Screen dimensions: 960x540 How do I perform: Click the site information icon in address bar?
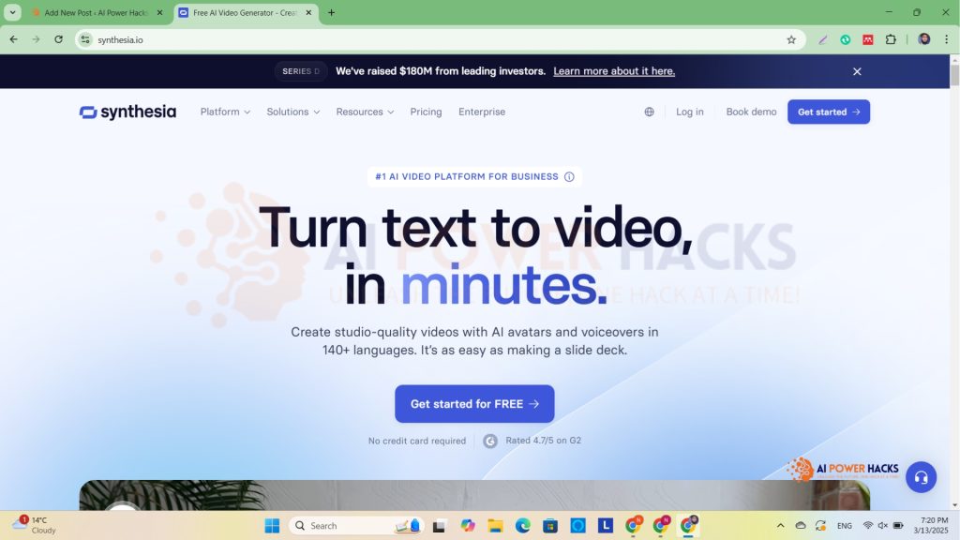pyautogui.click(x=85, y=39)
